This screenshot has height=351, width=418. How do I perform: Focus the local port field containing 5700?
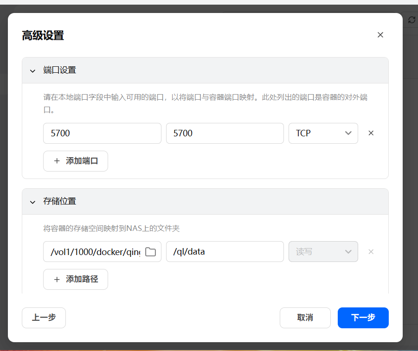tap(102, 134)
